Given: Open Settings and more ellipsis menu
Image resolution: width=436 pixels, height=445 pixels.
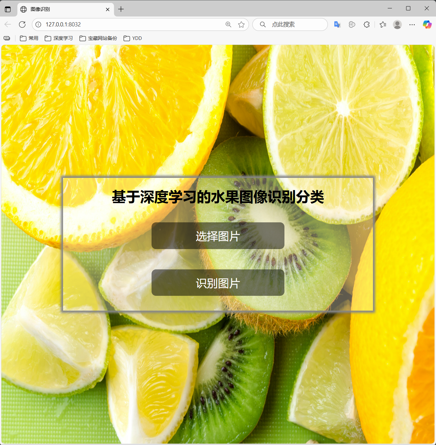Looking at the screenshot, I should pos(412,24).
